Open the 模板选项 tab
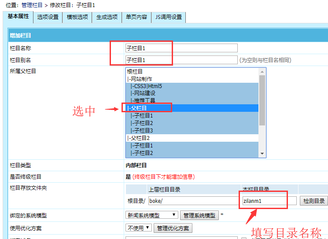The width and height of the screenshot is (328, 239). tap(77, 17)
